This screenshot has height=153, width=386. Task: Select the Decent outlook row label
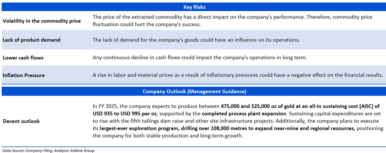(x=21, y=121)
